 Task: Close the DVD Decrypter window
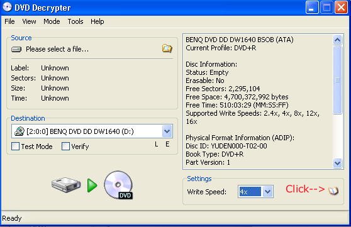341,8
